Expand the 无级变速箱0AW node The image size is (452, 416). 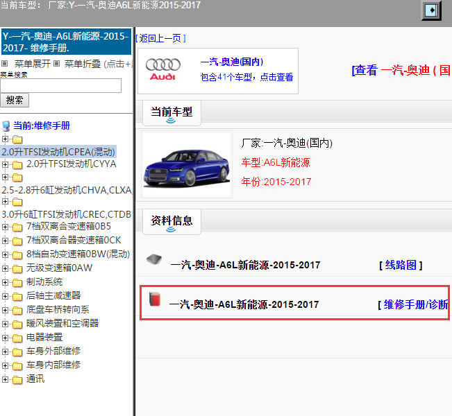(5, 268)
